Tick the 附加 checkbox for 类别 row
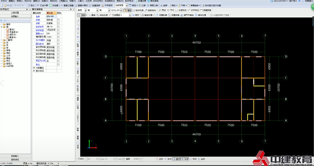Viewport: 314px width, 166px height. pyautogui.click(x=58, y=20)
